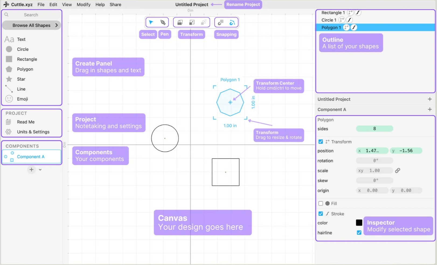Enable the grid snapping magnet icon
This screenshot has height=265, width=437.
[220, 22]
